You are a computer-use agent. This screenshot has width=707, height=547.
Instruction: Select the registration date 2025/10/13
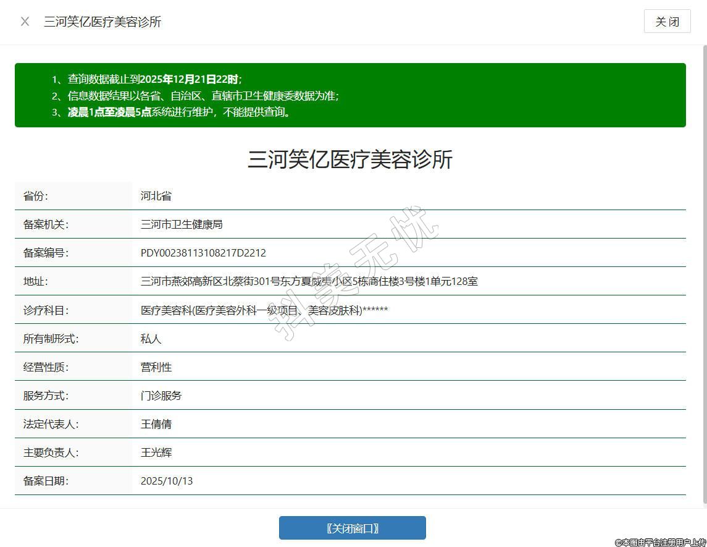(x=167, y=481)
